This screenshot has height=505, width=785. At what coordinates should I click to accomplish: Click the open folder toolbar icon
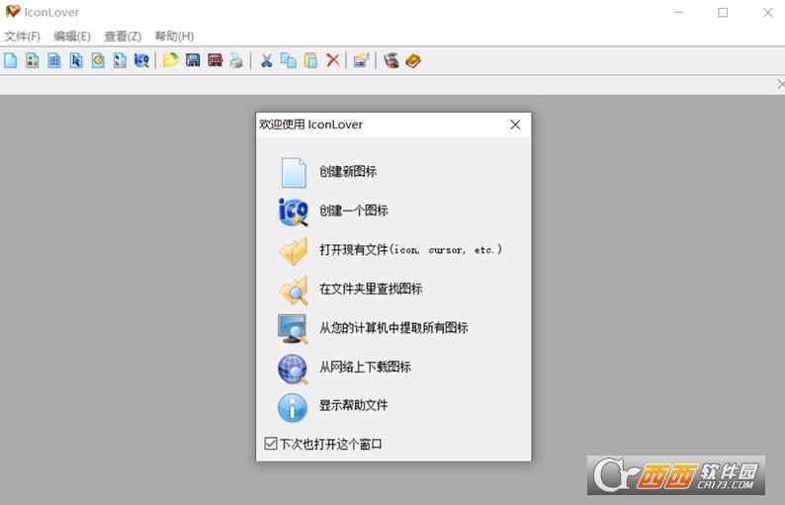(x=171, y=60)
